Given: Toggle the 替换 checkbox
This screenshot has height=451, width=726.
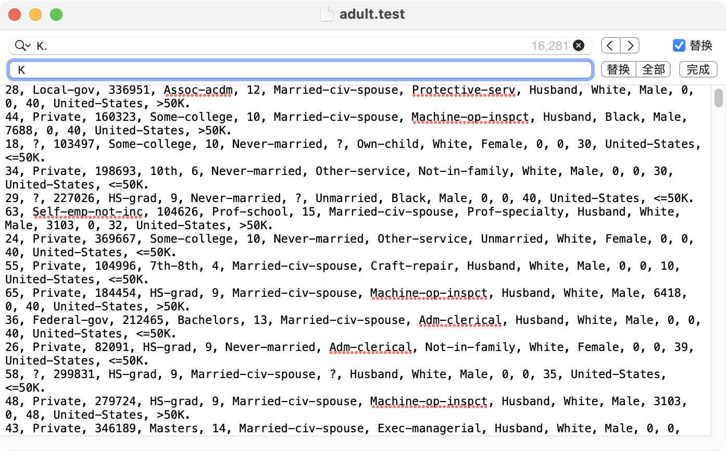Looking at the screenshot, I should pos(679,45).
